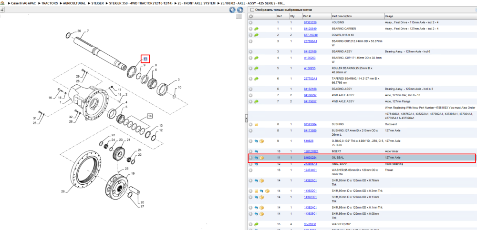Click blue arrow in OIL SEAL row

click(x=256, y=158)
